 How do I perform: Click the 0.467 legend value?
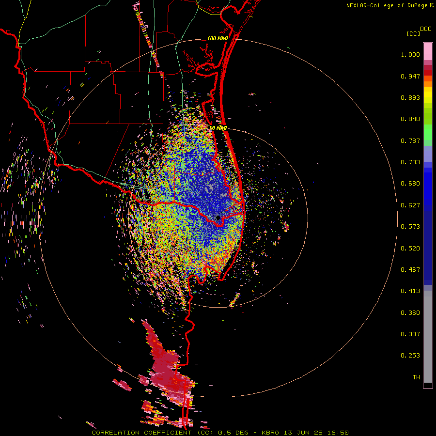410,270
